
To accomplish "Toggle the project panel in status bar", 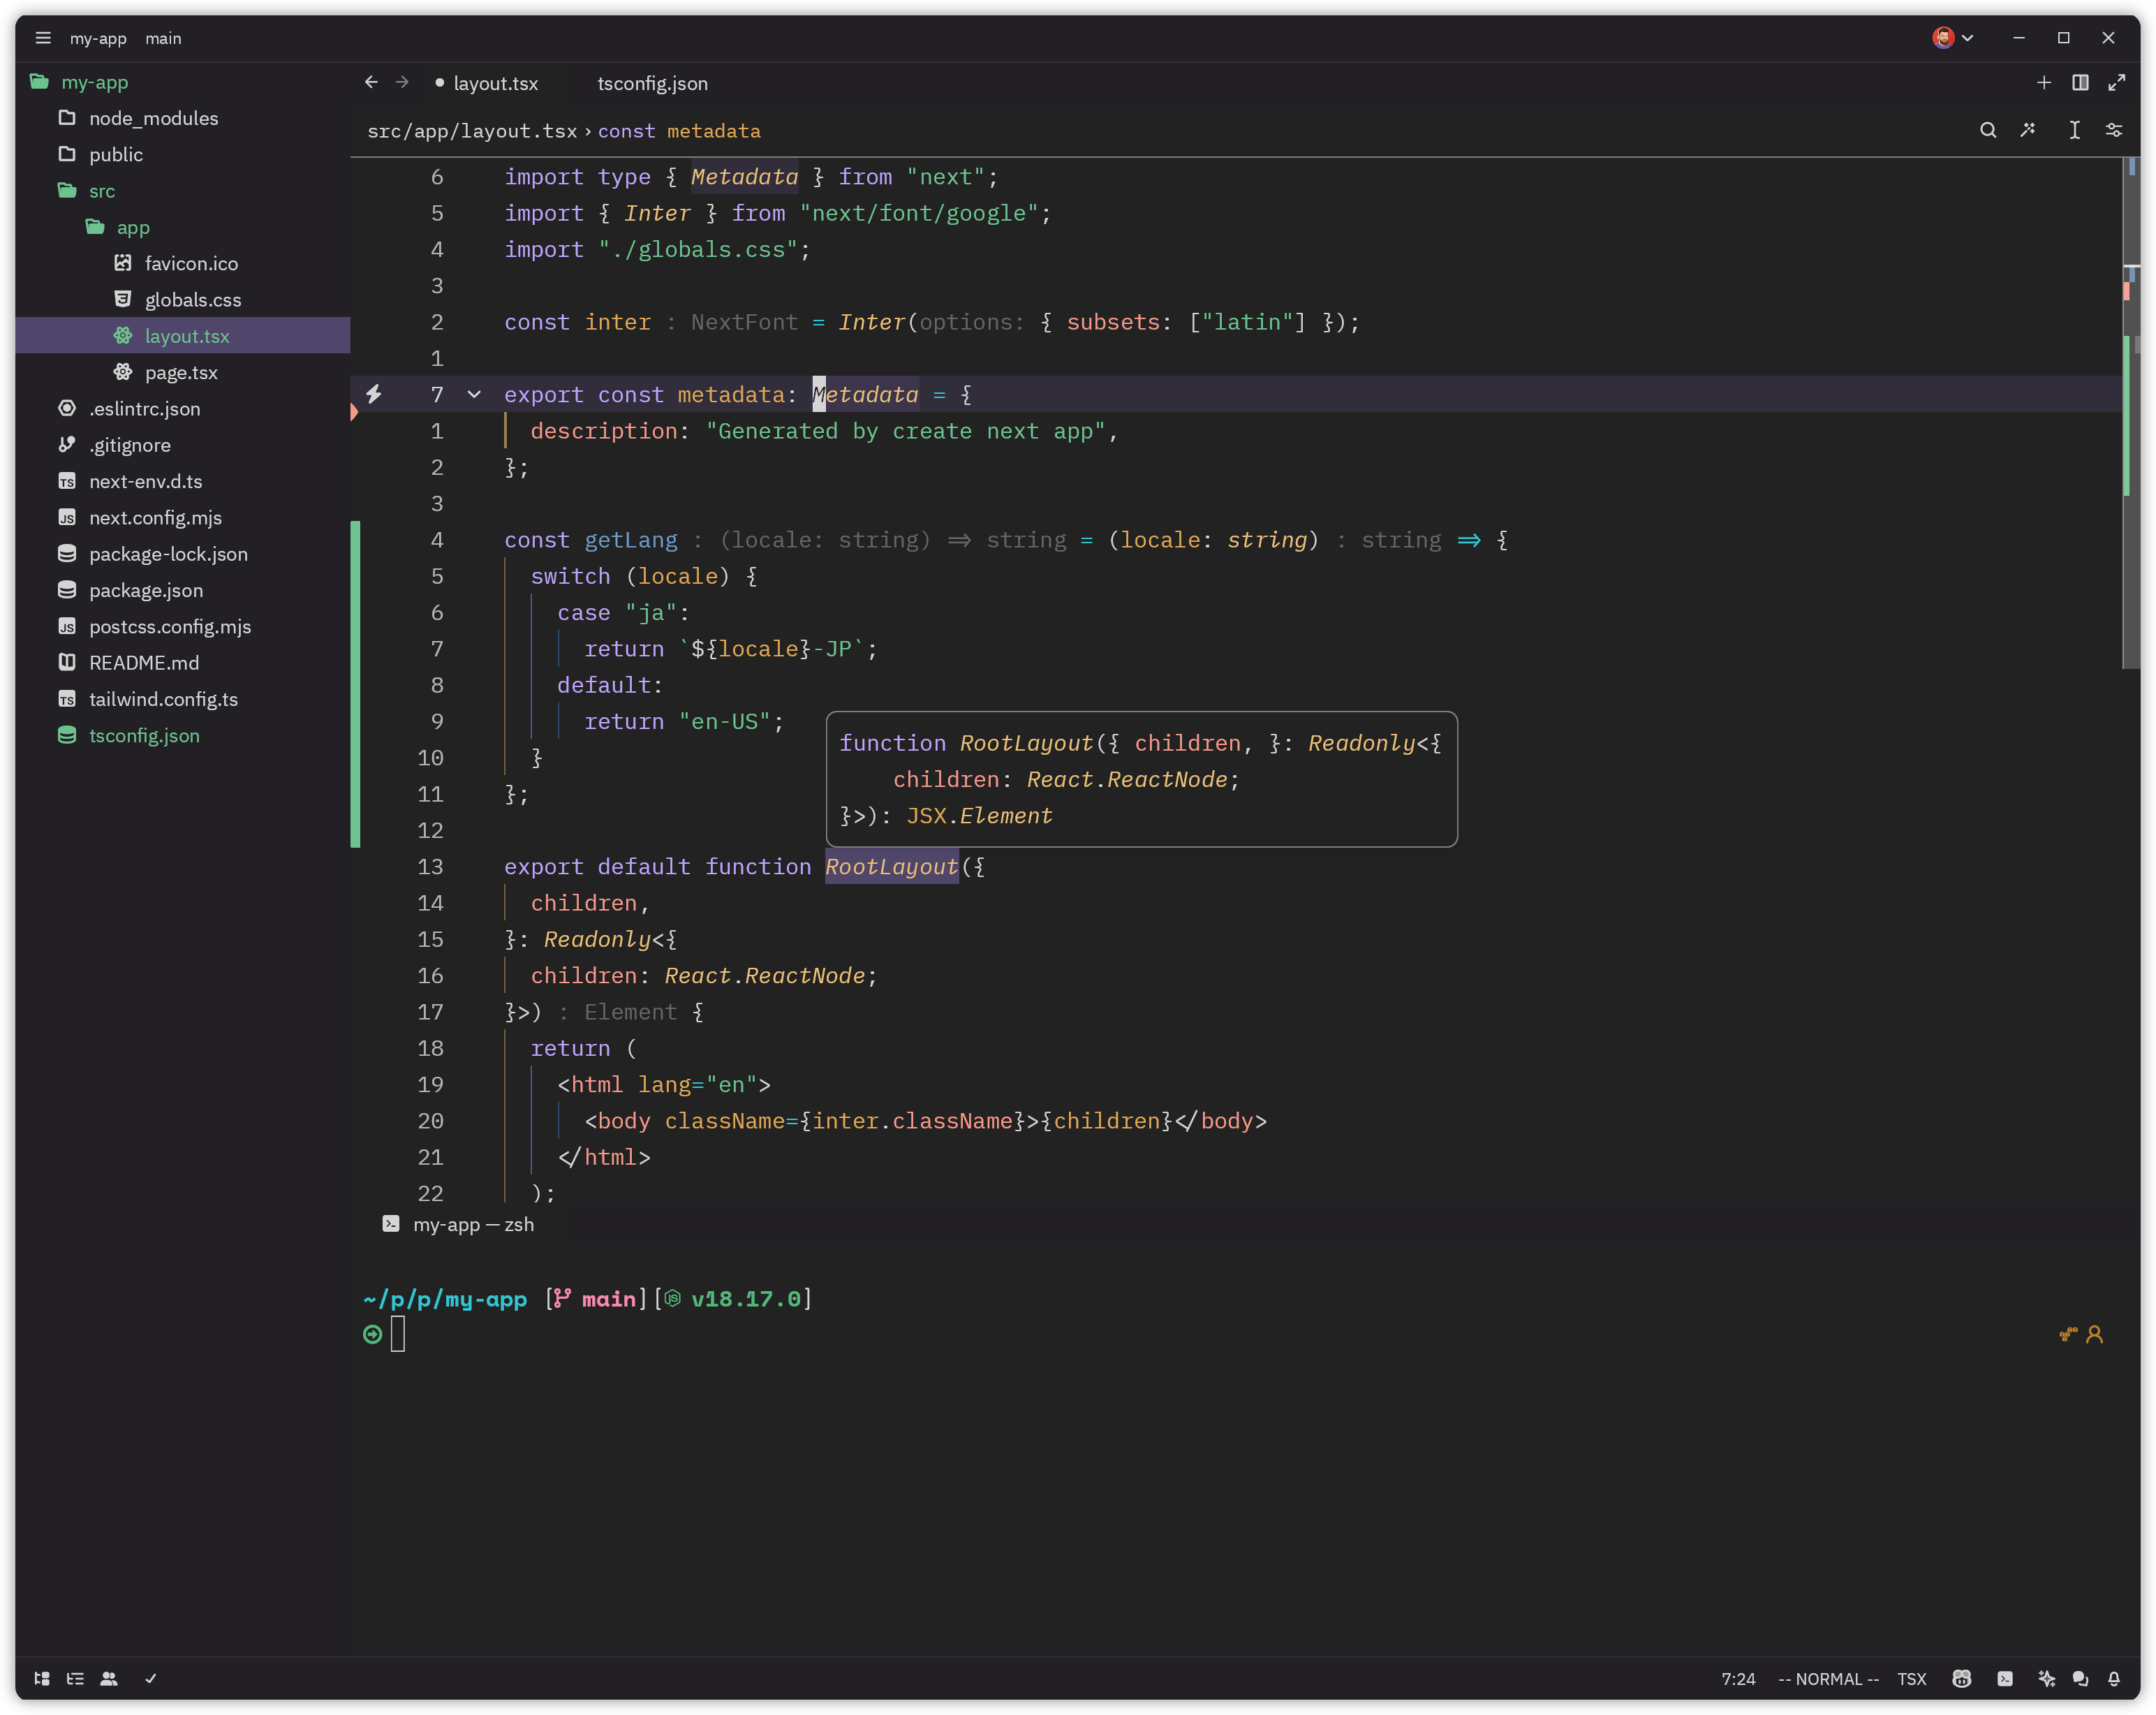I will tap(42, 1679).
